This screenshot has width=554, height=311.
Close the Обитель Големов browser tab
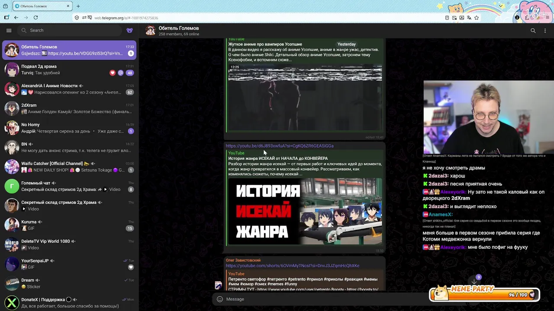coord(68,6)
